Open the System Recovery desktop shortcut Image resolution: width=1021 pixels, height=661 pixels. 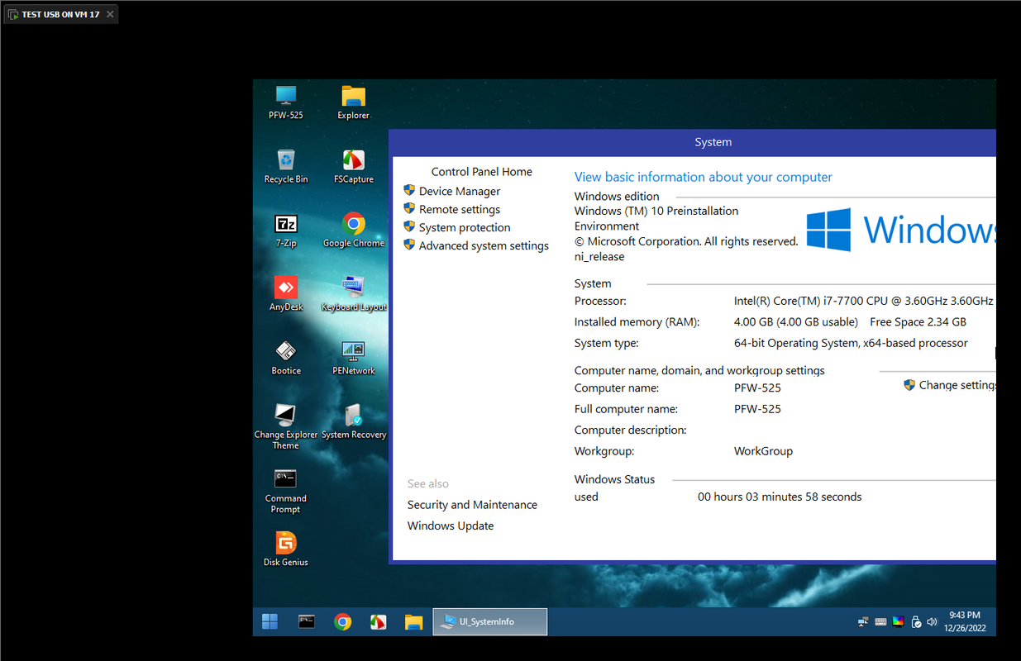tap(353, 421)
